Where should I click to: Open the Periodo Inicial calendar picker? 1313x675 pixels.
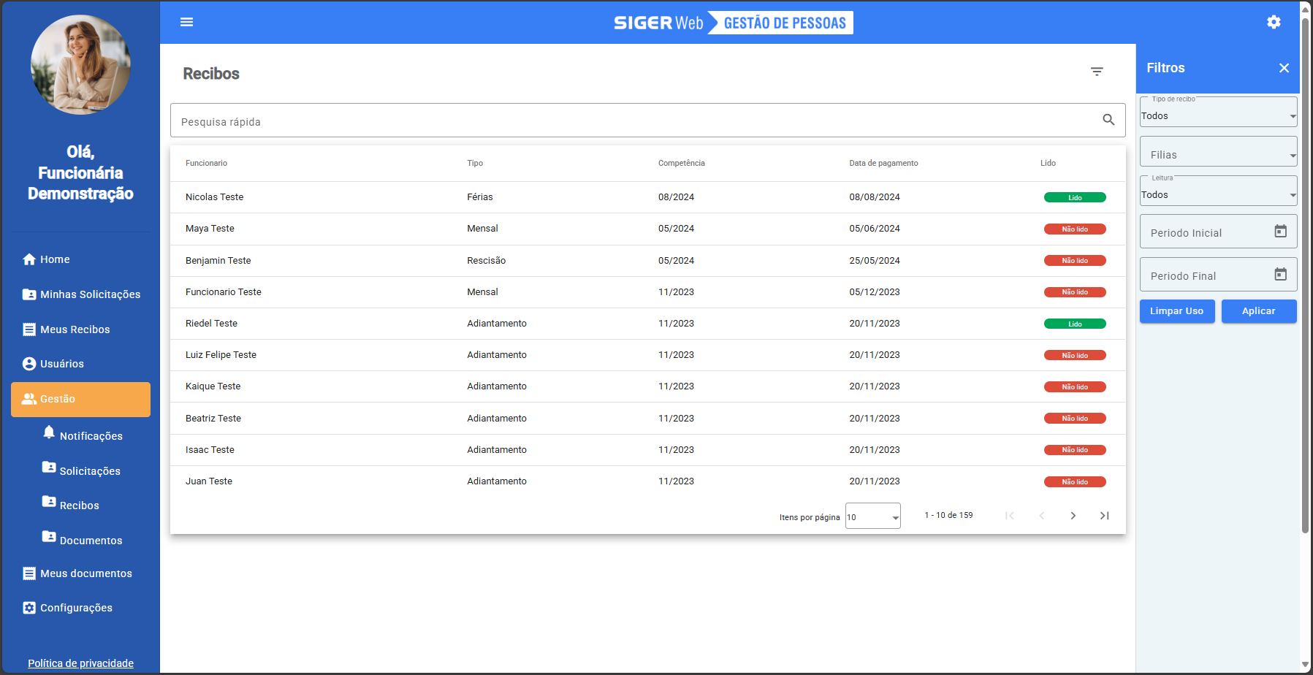tap(1280, 232)
